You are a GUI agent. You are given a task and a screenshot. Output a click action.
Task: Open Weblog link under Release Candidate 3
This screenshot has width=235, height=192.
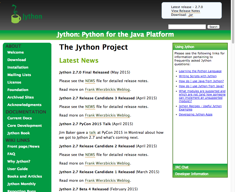(107, 115)
